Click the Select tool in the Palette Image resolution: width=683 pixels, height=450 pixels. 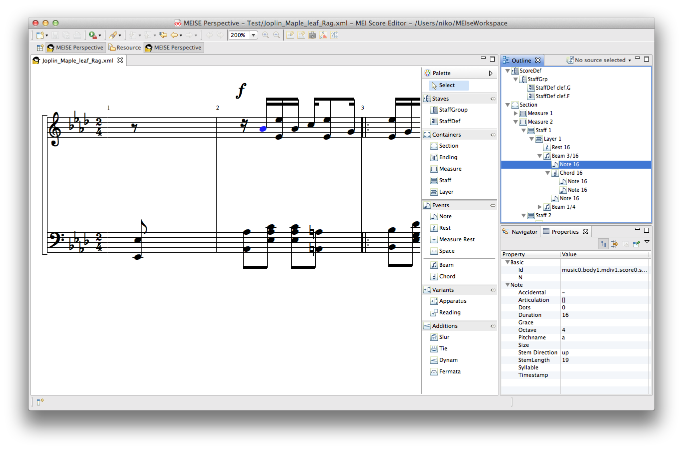[x=446, y=86]
